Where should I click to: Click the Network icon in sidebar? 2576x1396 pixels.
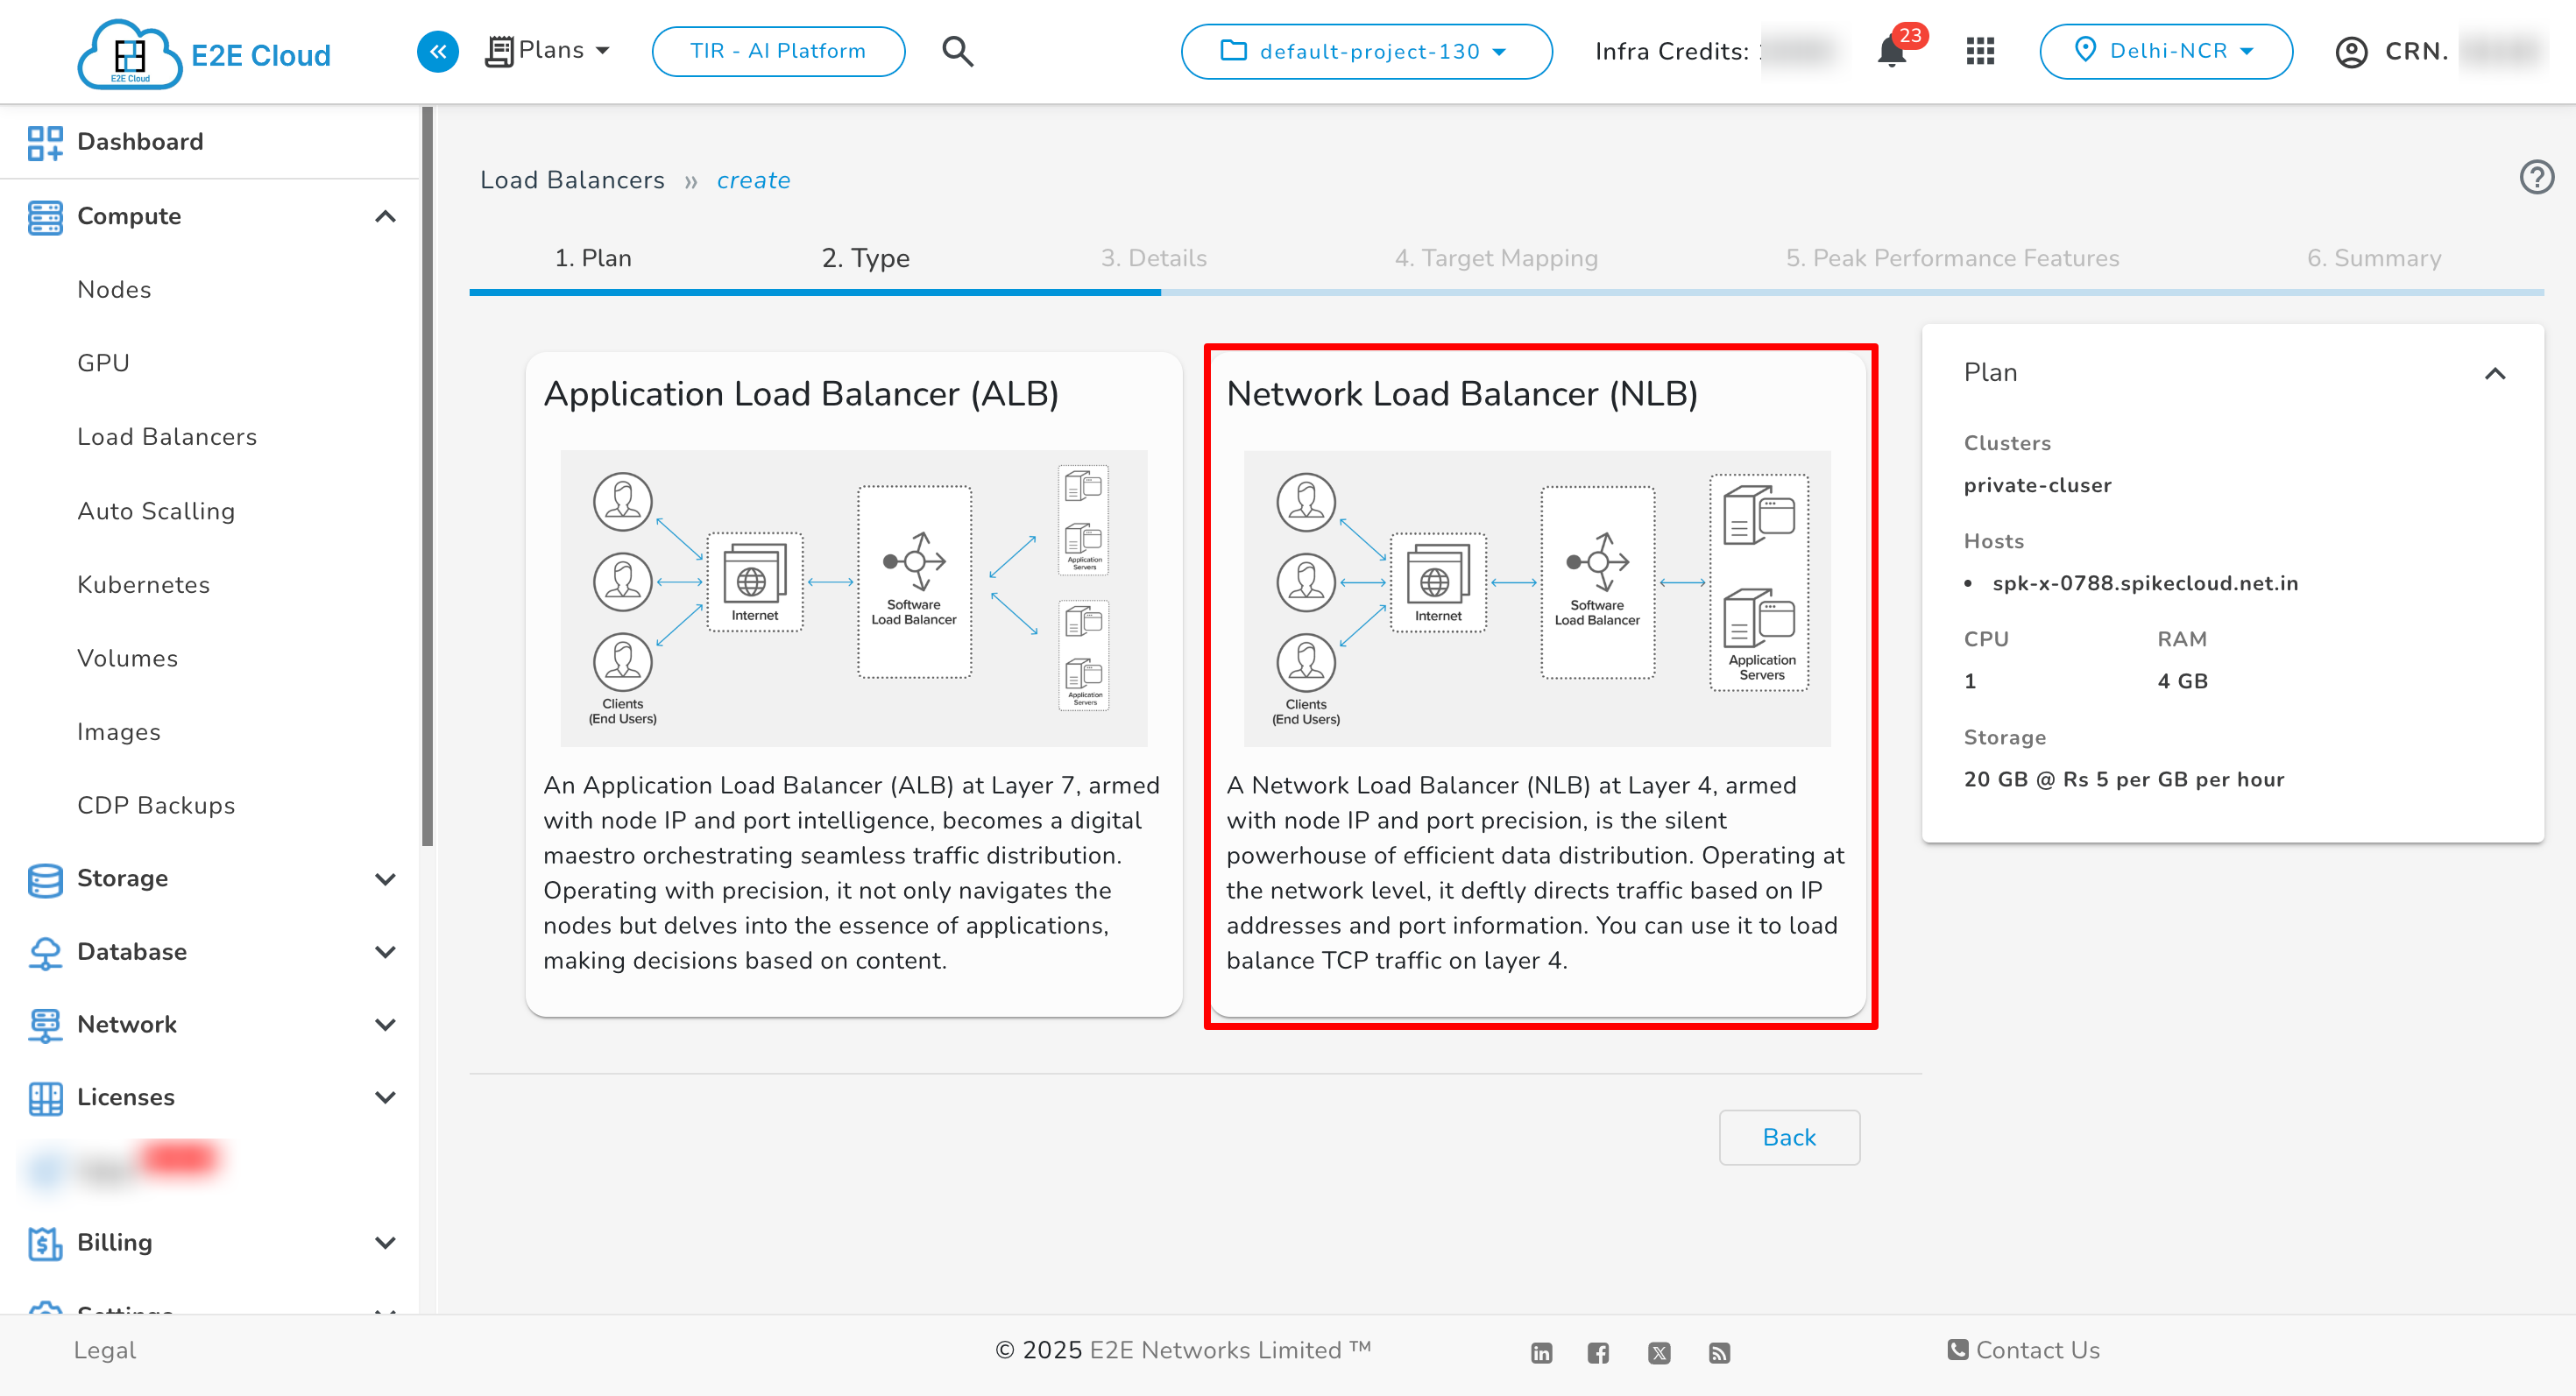44,1025
